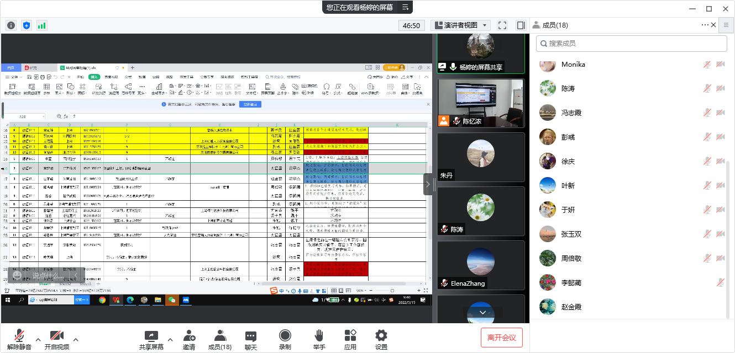Open the 聊天 chat icon
This screenshot has width=735, height=353.
click(251, 340)
